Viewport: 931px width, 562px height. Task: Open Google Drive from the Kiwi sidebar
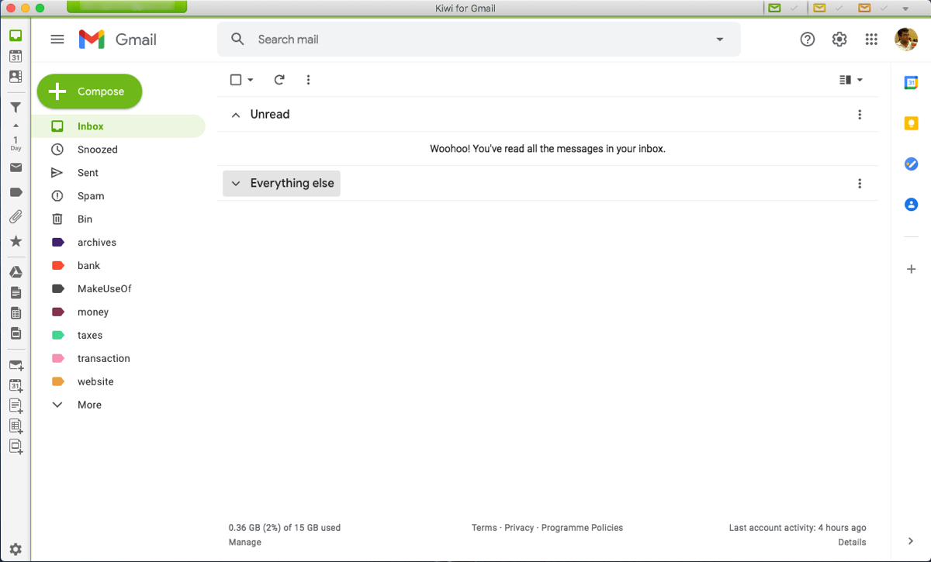pos(16,271)
